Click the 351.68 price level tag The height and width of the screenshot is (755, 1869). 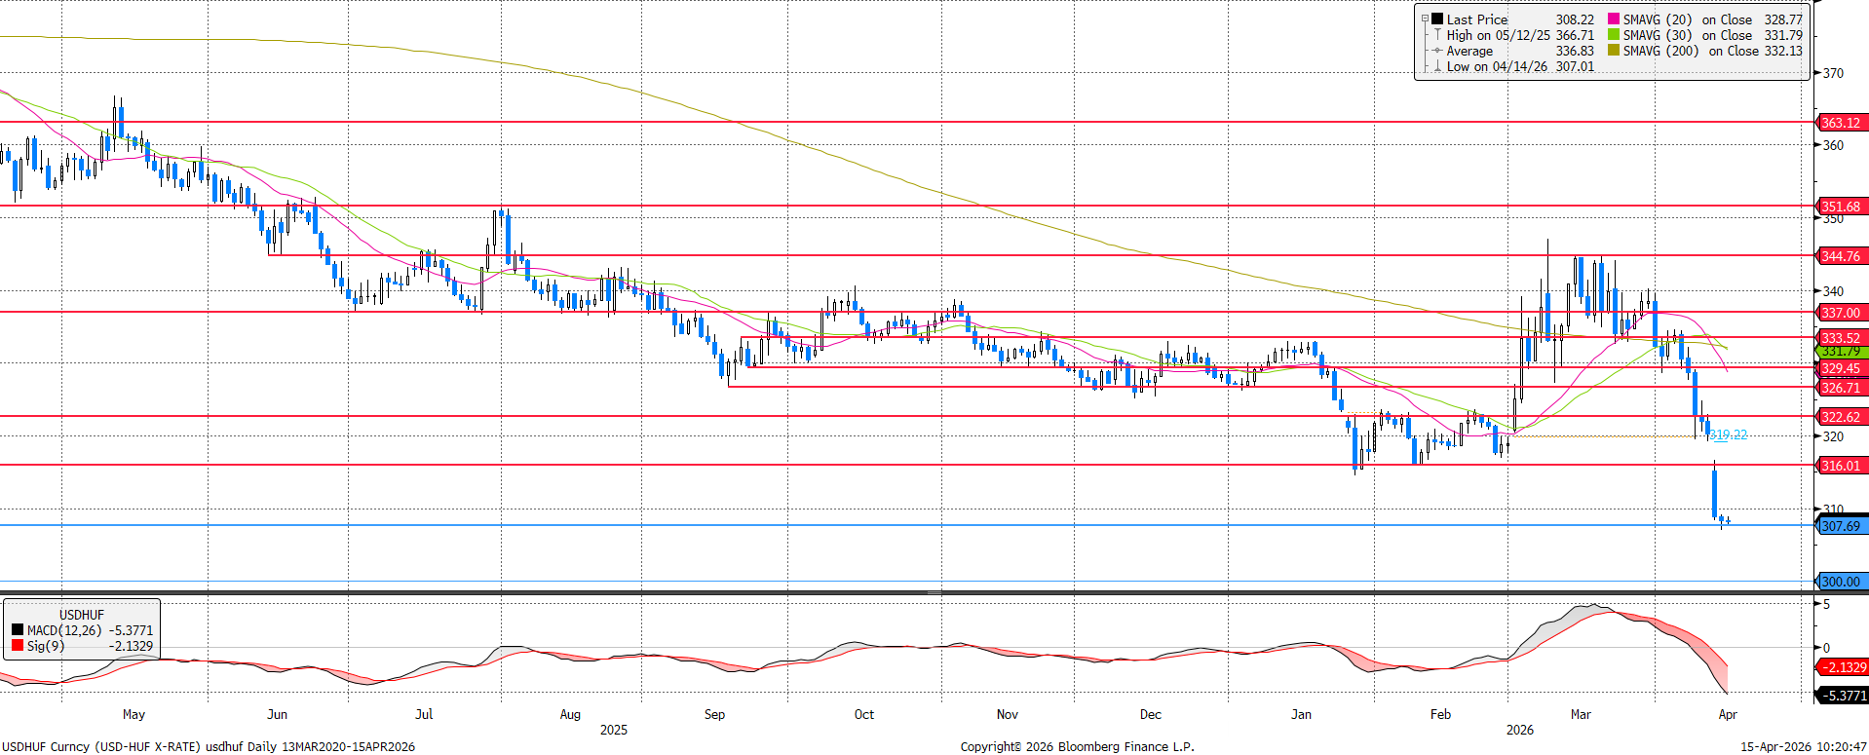pos(1840,207)
